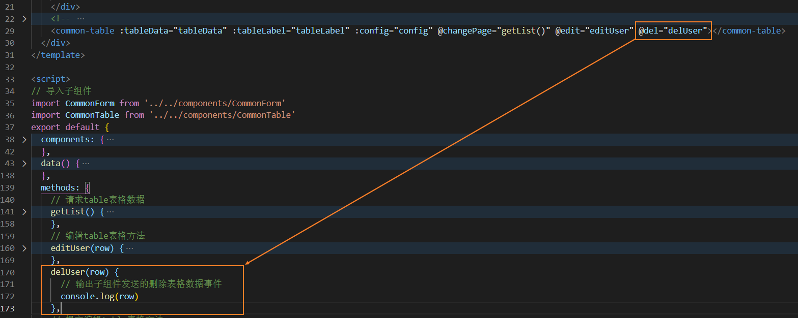Expand the folded comment block on line 22
Viewport: 798px width, 318px height.
tap(24, 19)
